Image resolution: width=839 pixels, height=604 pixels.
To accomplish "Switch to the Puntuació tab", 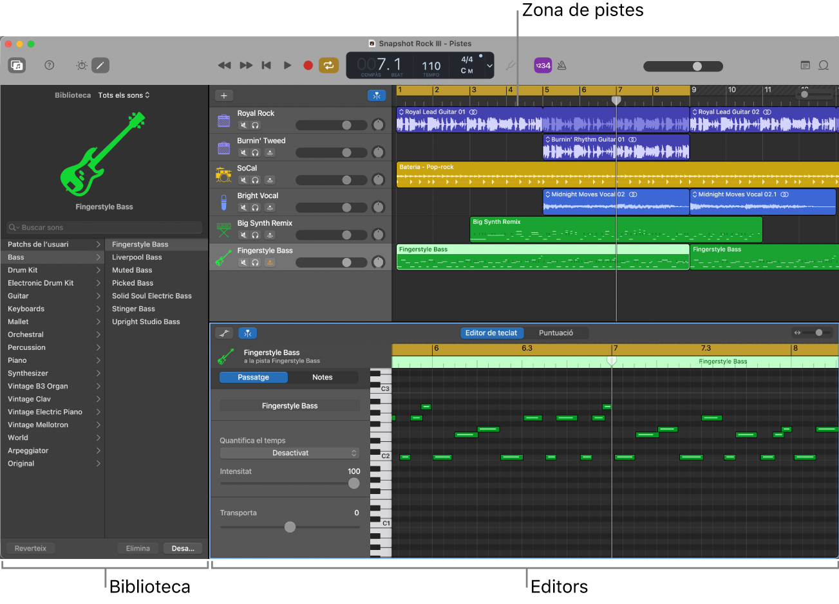I will pyautogui.click(x=558, y=333).
